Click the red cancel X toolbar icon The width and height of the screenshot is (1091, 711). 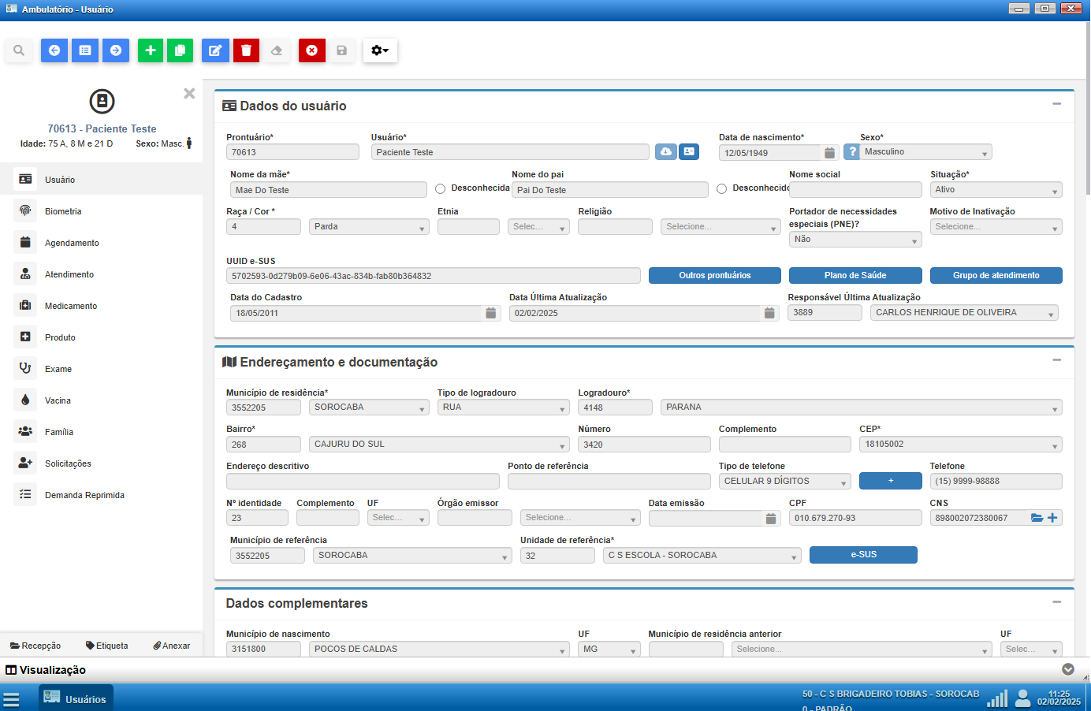coord(311,50)
